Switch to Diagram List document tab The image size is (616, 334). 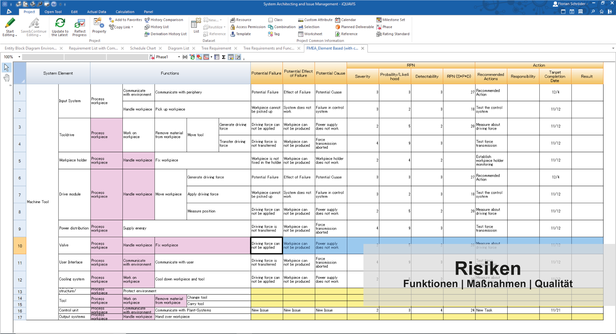(x=178, y=48)
